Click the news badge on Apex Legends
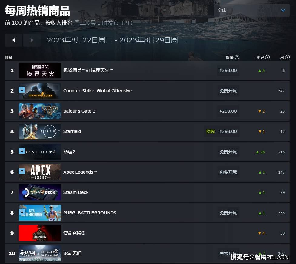 pyautogui.click(x=22, y=171)
